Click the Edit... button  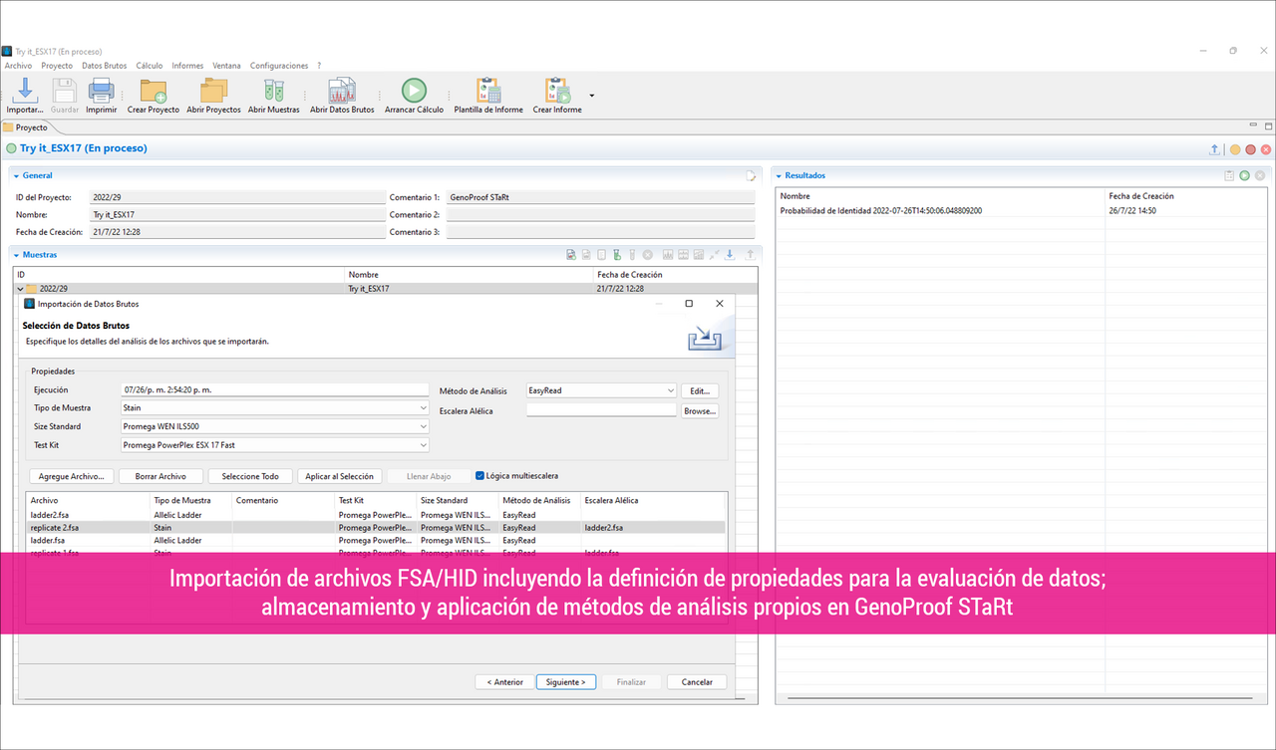point(699,391)
